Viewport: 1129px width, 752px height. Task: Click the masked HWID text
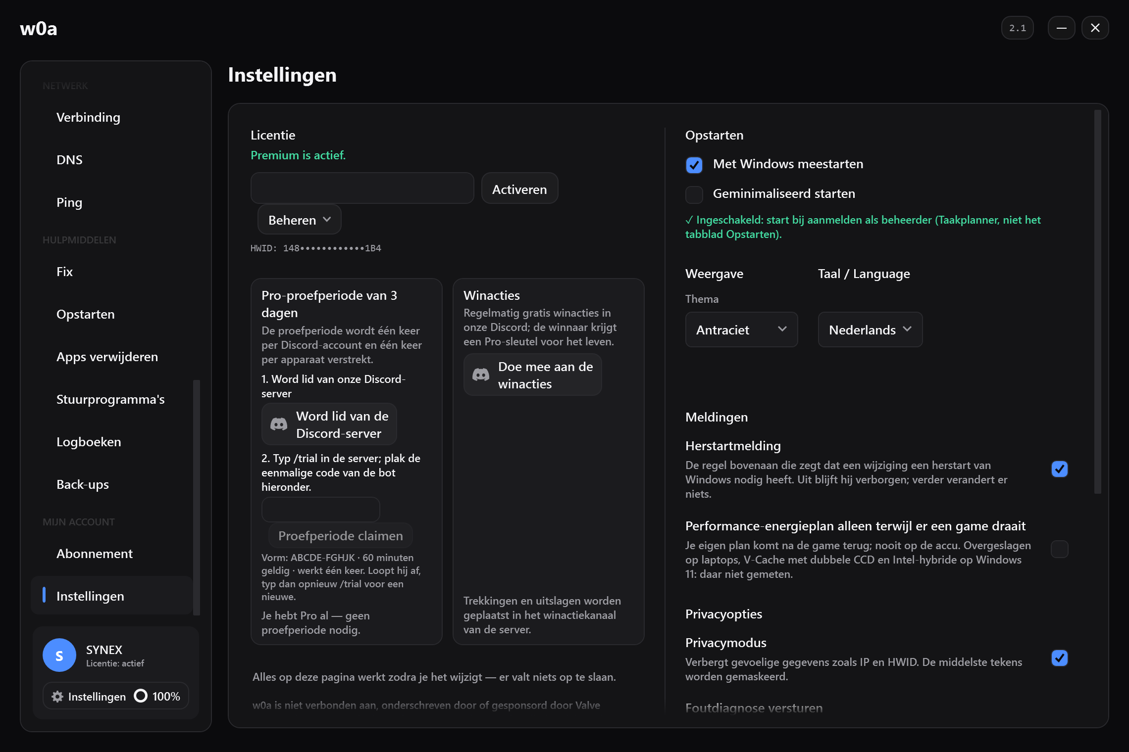click(316, 248)
